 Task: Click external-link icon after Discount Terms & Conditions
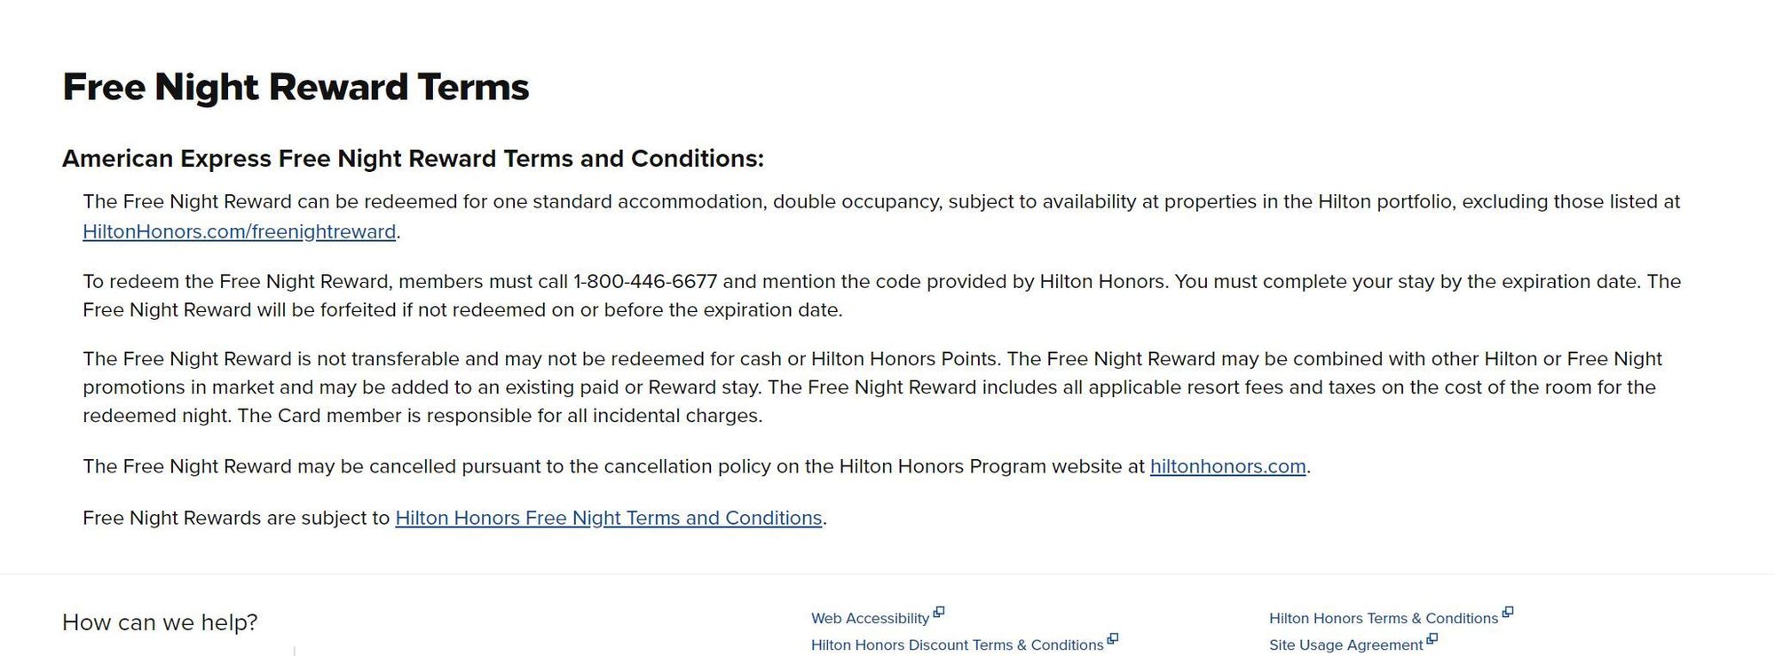coord(1113,638)
